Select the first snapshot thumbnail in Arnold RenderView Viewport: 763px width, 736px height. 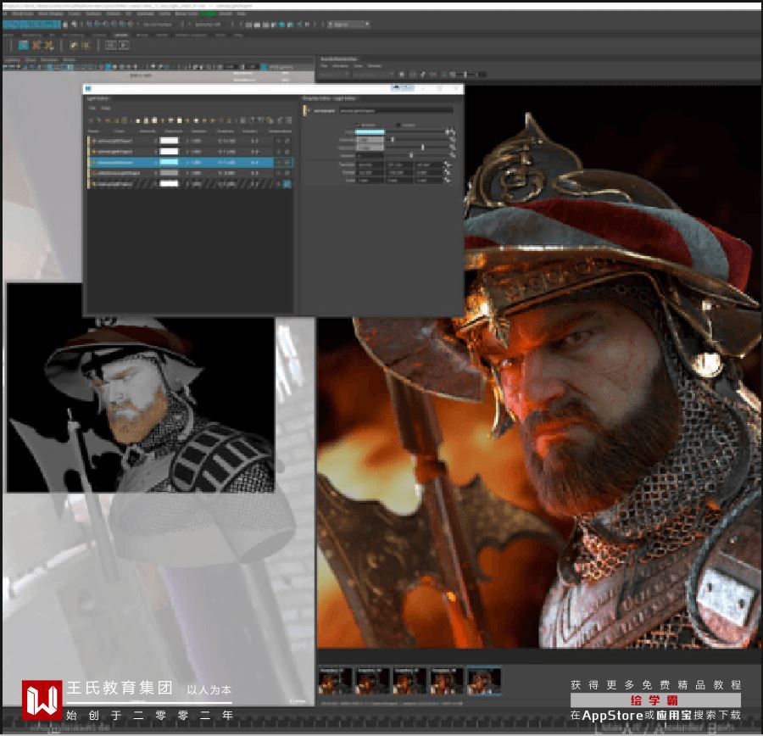(335, 681)
